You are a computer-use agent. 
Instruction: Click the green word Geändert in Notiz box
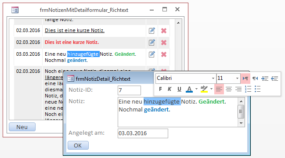click(x=211, y=102)
